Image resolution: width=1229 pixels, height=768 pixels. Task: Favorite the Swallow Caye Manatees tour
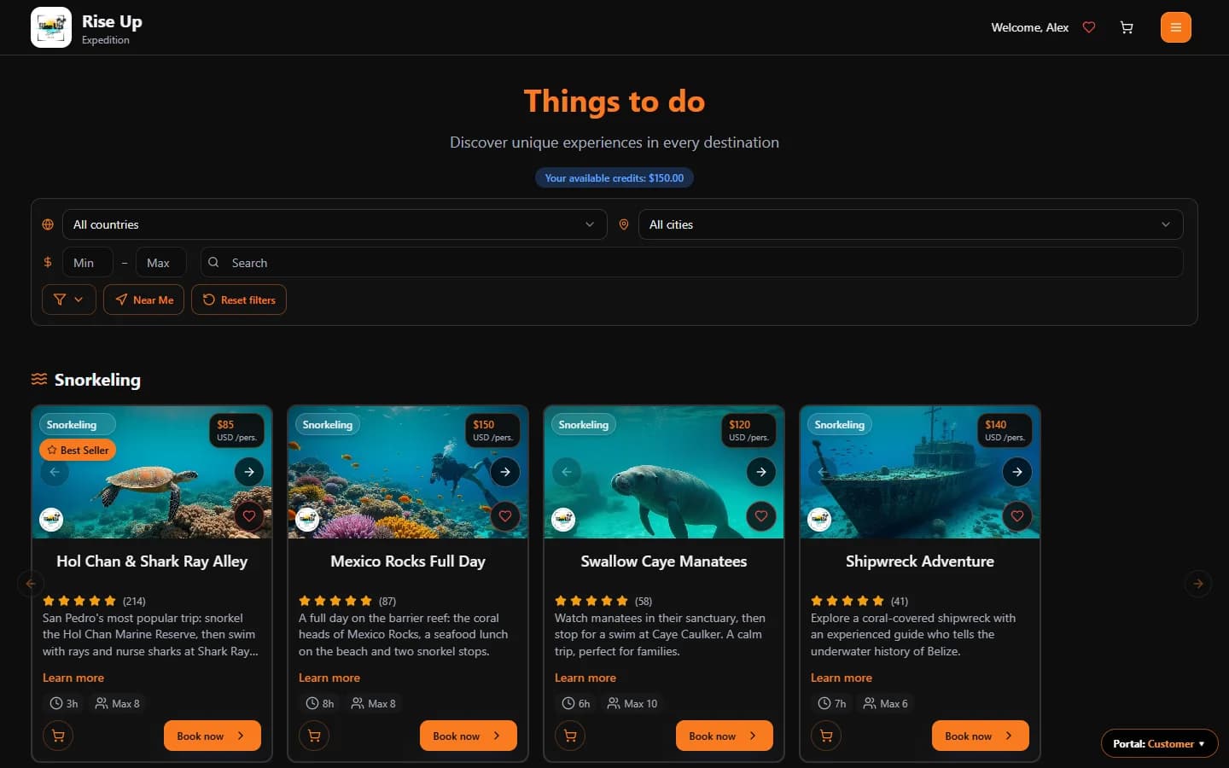(761, 516)
